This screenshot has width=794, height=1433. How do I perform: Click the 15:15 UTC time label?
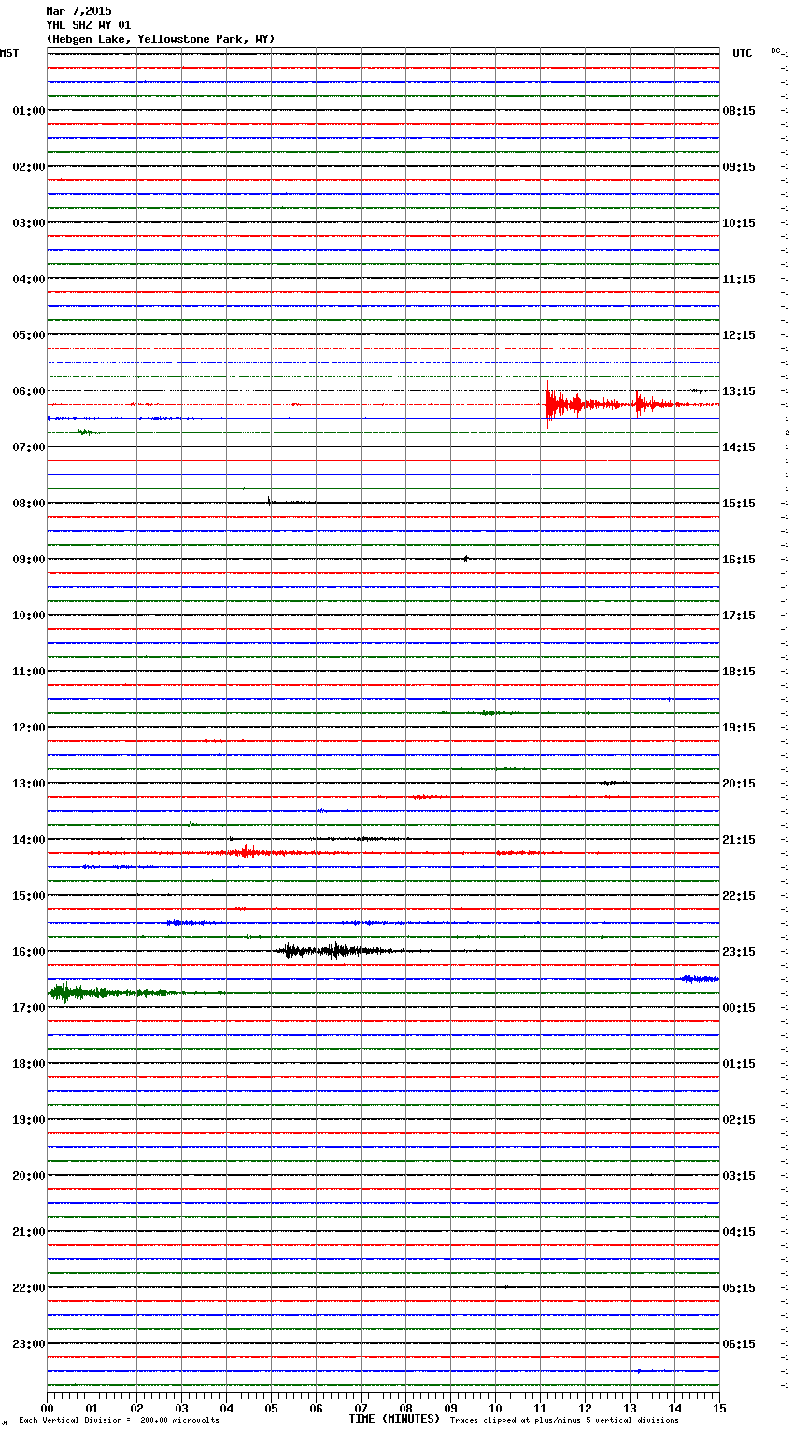click(739, 504)
